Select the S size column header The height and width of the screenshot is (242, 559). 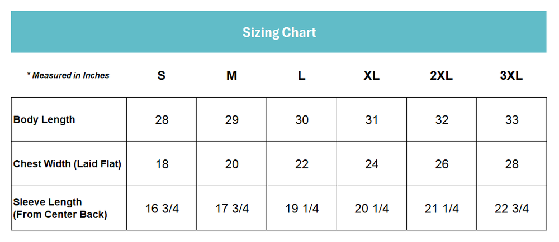(x=162, y=76)
